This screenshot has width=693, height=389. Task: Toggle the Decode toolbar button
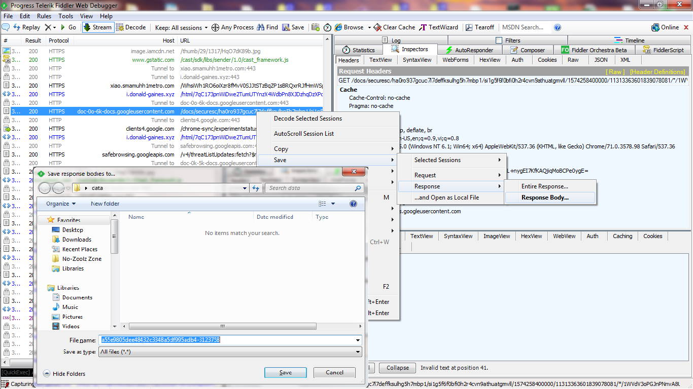pyautogui.click(x=131, y=27)
